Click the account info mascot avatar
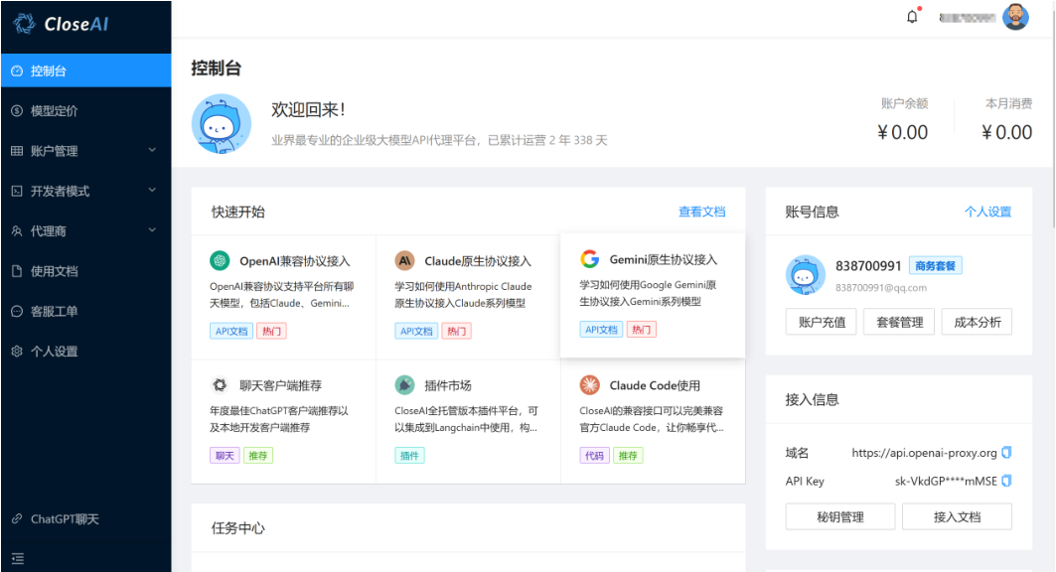Image resolution: width=1056 pixels, height=572 pixels. coord(805,274)
